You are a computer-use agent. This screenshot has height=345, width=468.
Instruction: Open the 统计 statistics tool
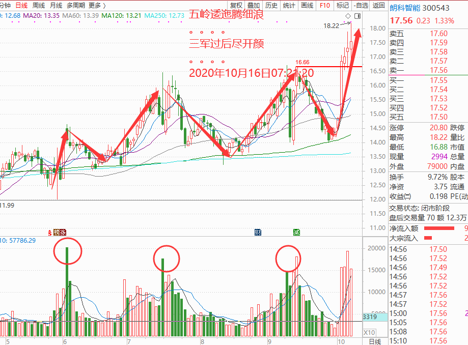pyautogui.click(x=289, y=6)
